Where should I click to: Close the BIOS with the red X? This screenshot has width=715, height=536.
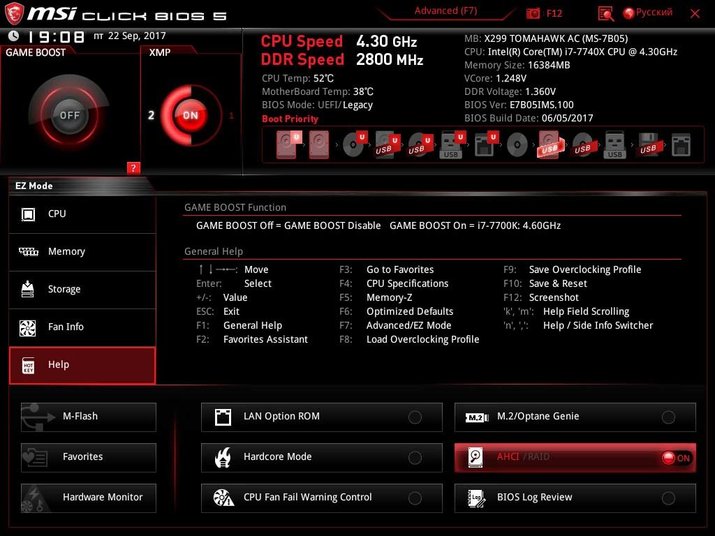[x=695, y=13]
